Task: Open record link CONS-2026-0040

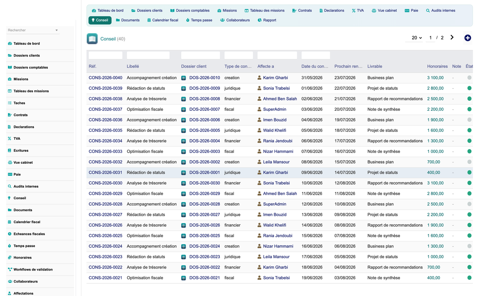Action: [x=106, y=78]
